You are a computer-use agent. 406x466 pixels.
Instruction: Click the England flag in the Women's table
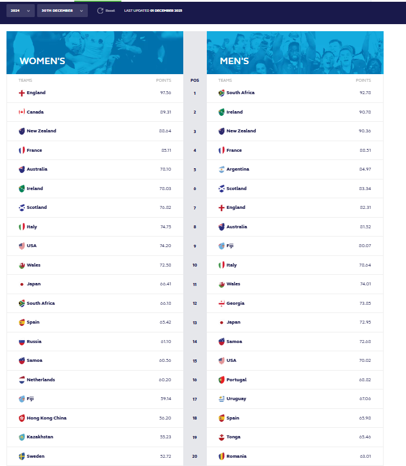point(22,93)
